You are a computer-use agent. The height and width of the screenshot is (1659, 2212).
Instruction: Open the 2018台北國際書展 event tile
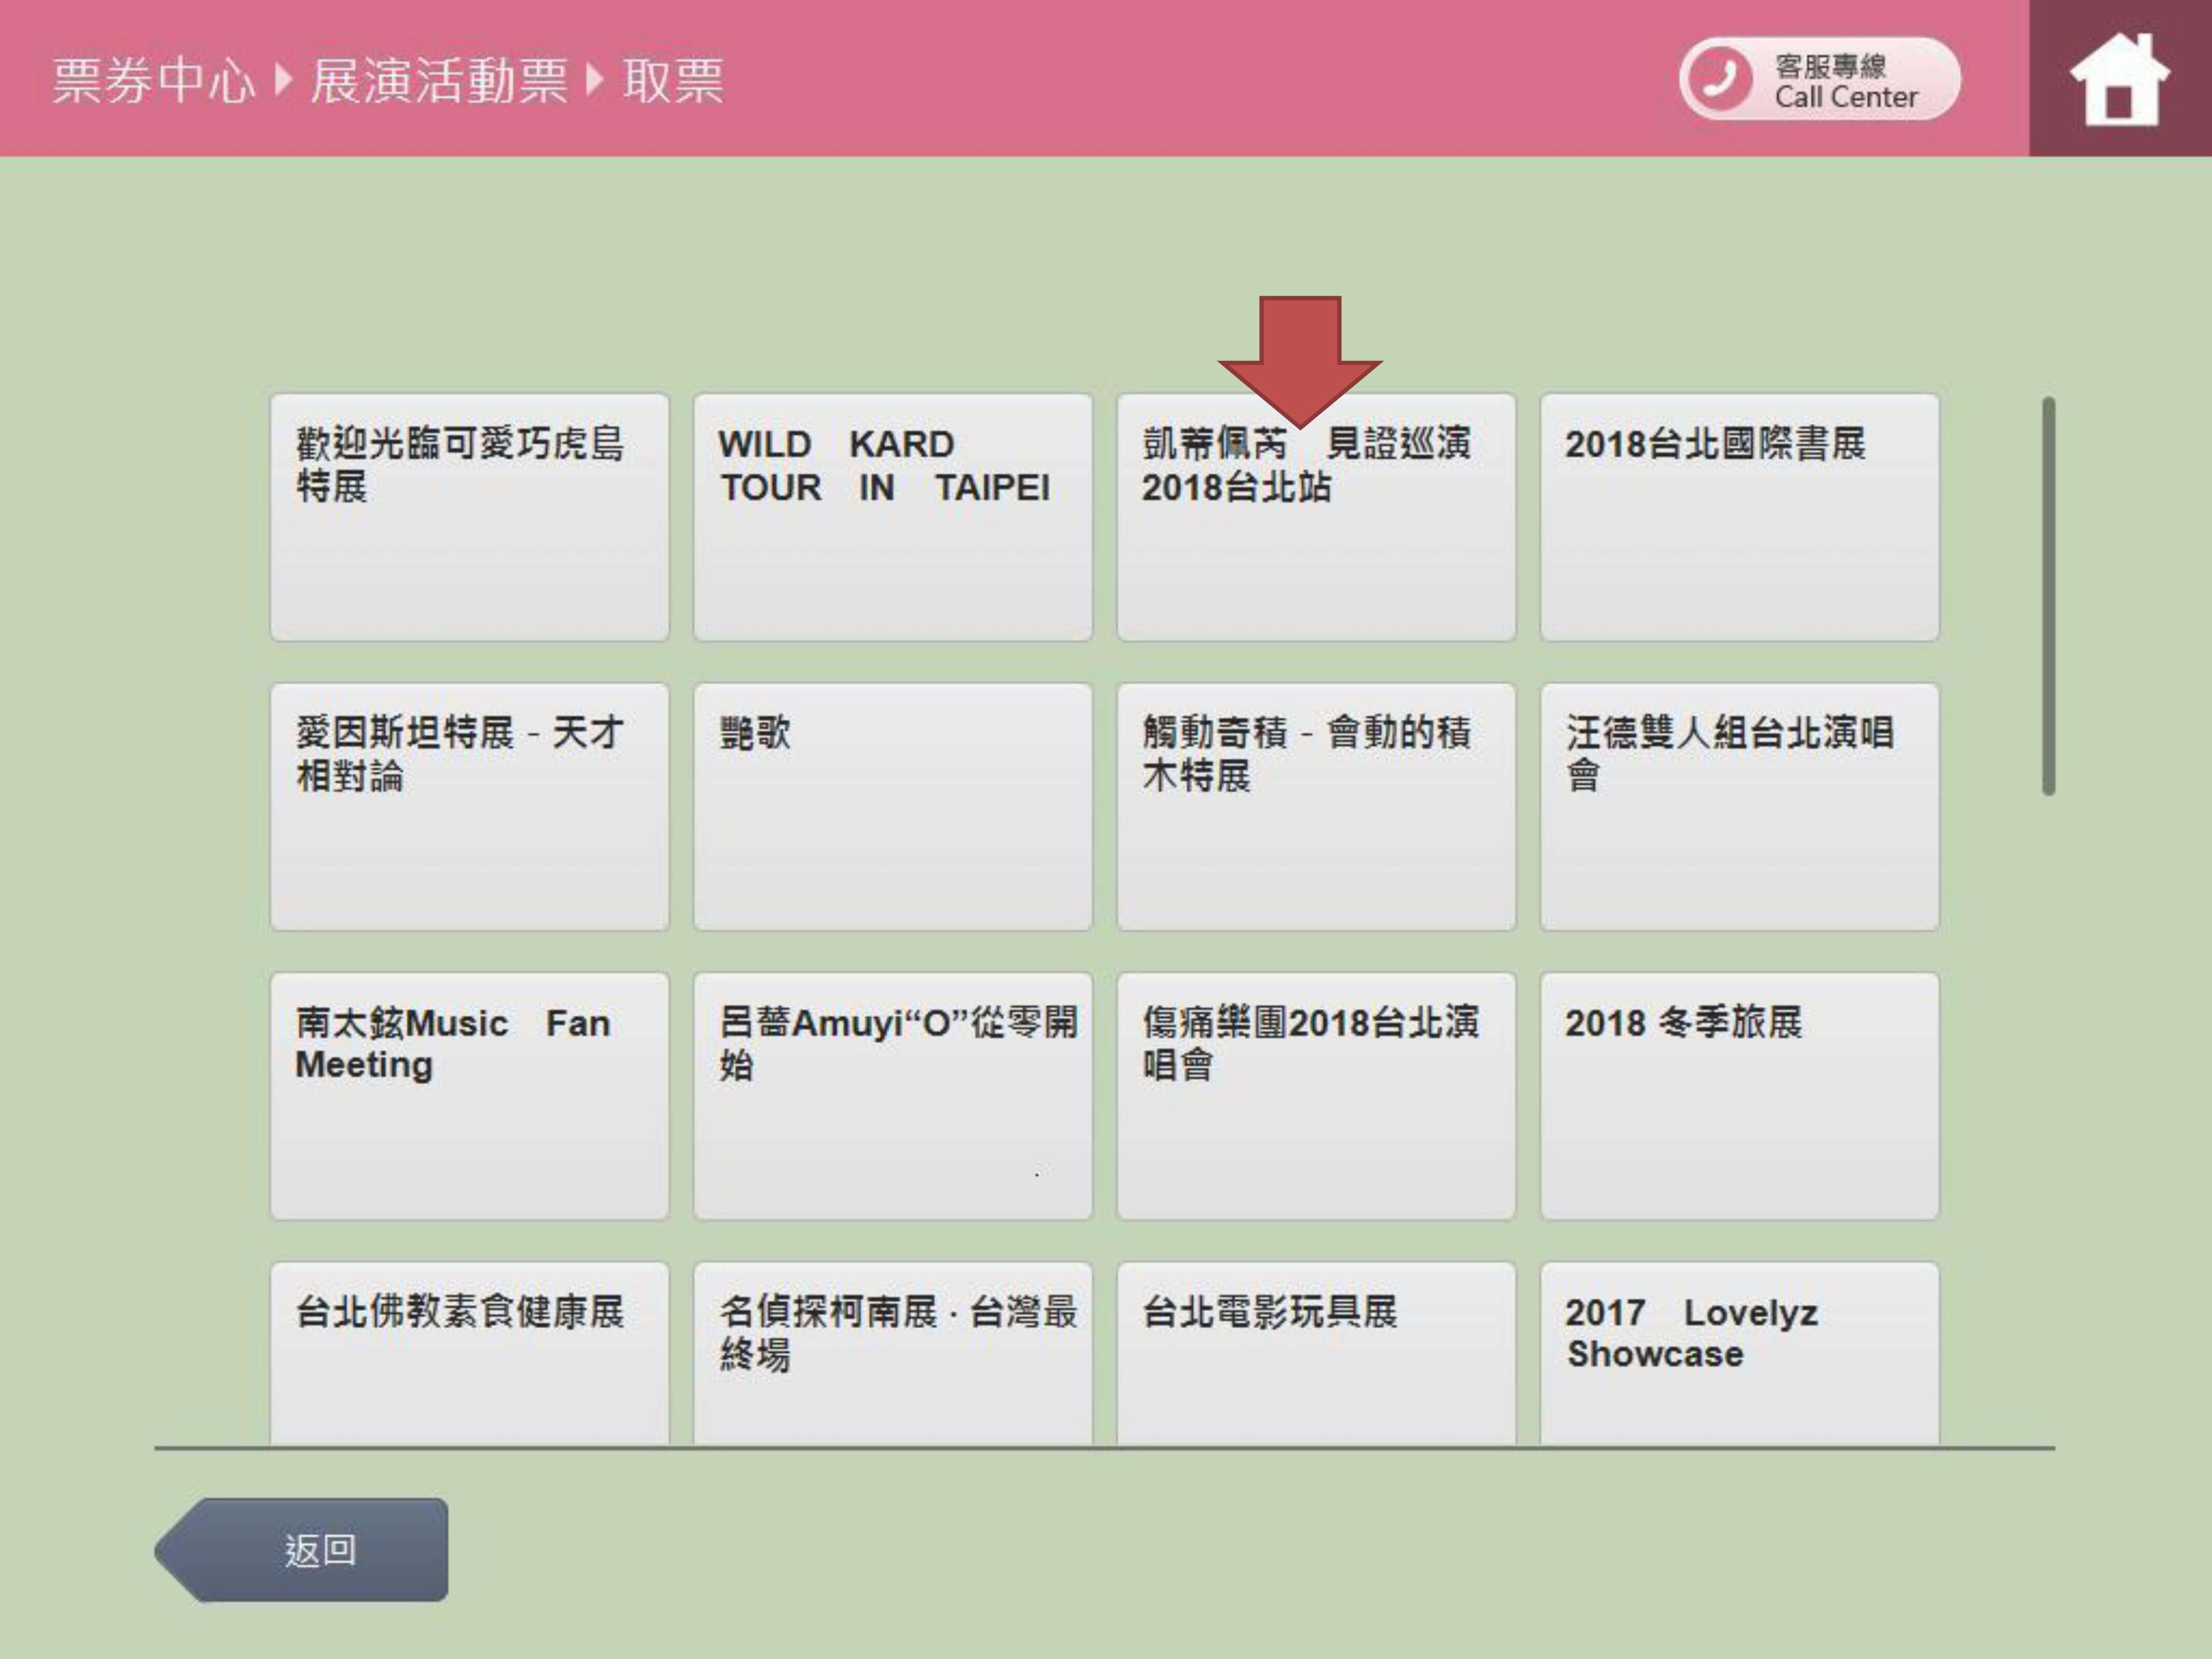point(1739,517)
